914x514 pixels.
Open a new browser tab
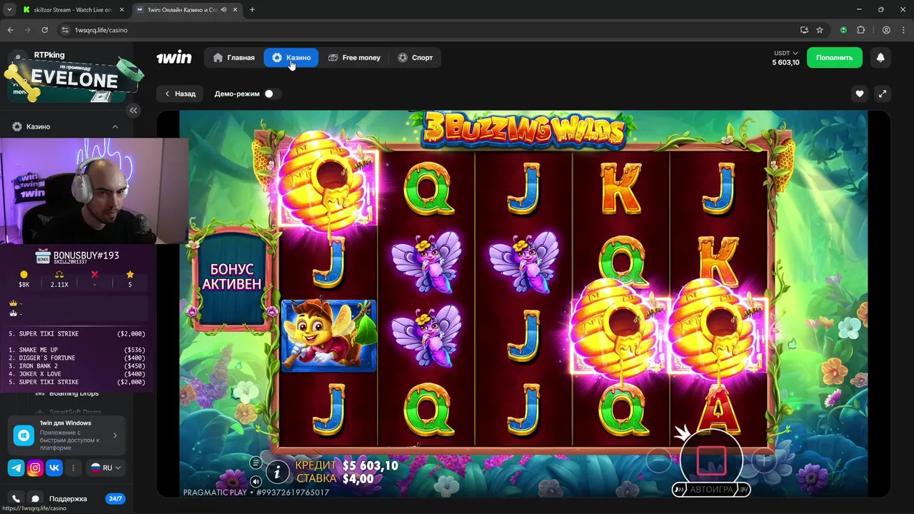point(252,10)
